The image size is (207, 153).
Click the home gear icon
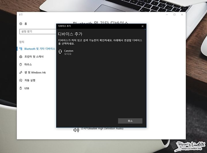coord(21,24)
